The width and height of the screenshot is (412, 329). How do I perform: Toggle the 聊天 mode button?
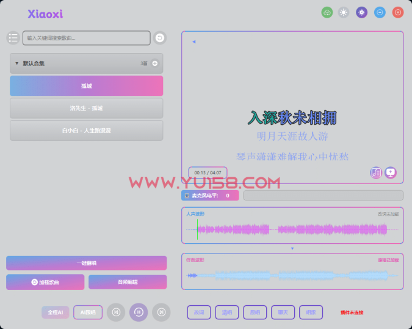click(x=283, y=313)
